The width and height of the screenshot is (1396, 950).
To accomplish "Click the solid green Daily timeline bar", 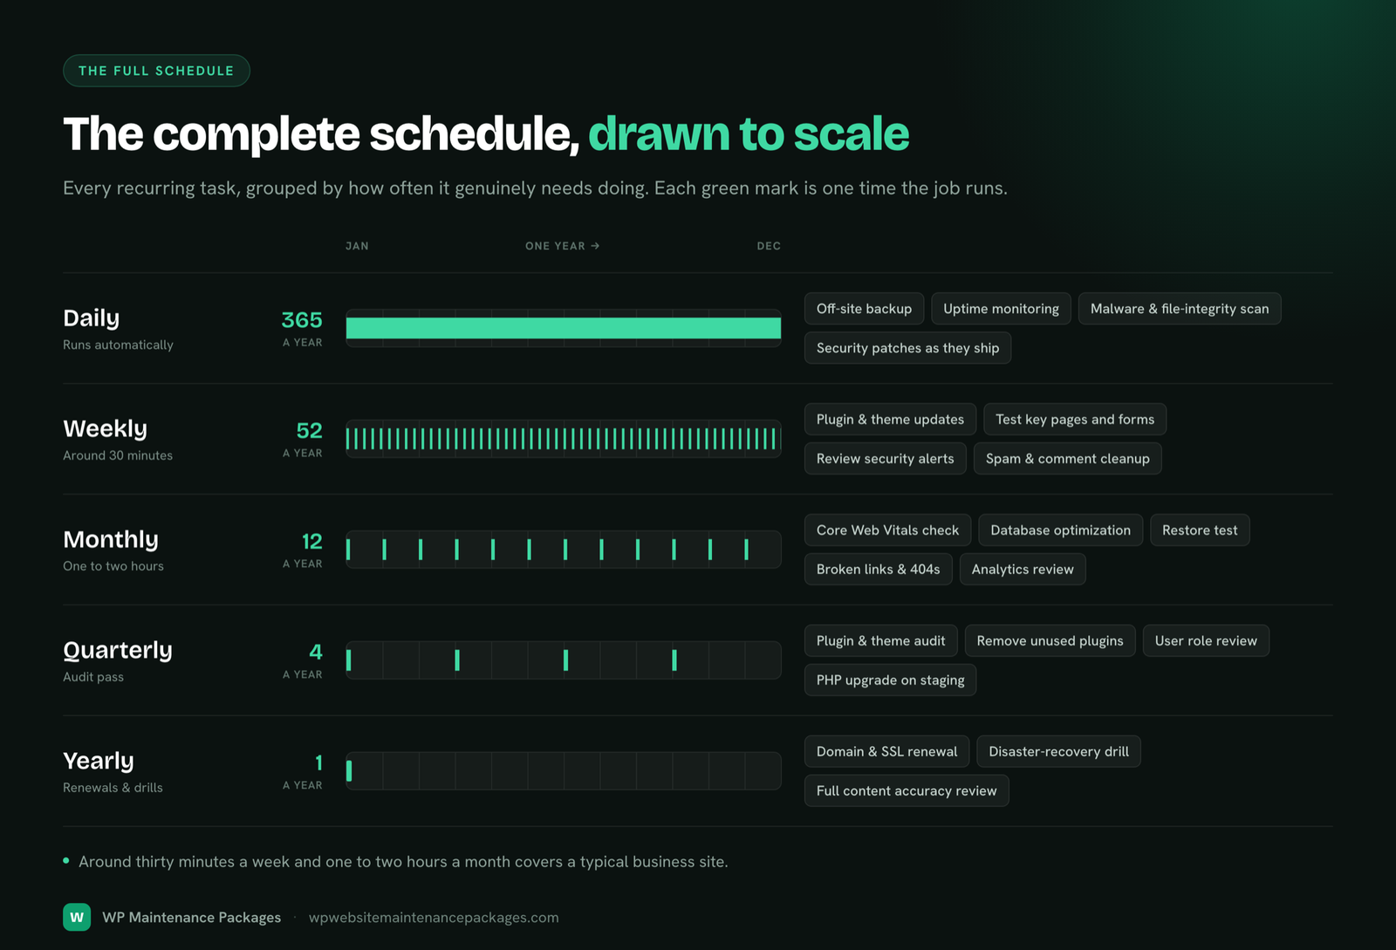I will coord(564,328).
